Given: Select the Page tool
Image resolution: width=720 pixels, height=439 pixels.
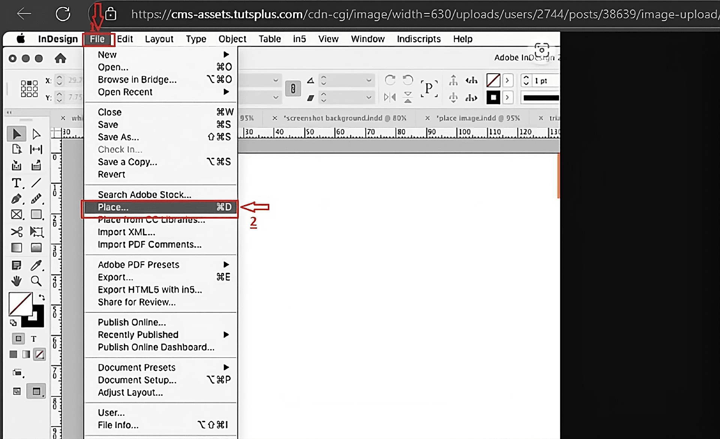Looking at the screenshot, I should tap(16, 149).
